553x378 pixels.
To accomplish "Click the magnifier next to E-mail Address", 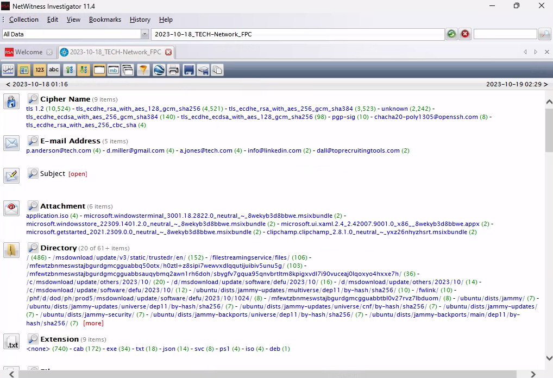I will (33, 141).
